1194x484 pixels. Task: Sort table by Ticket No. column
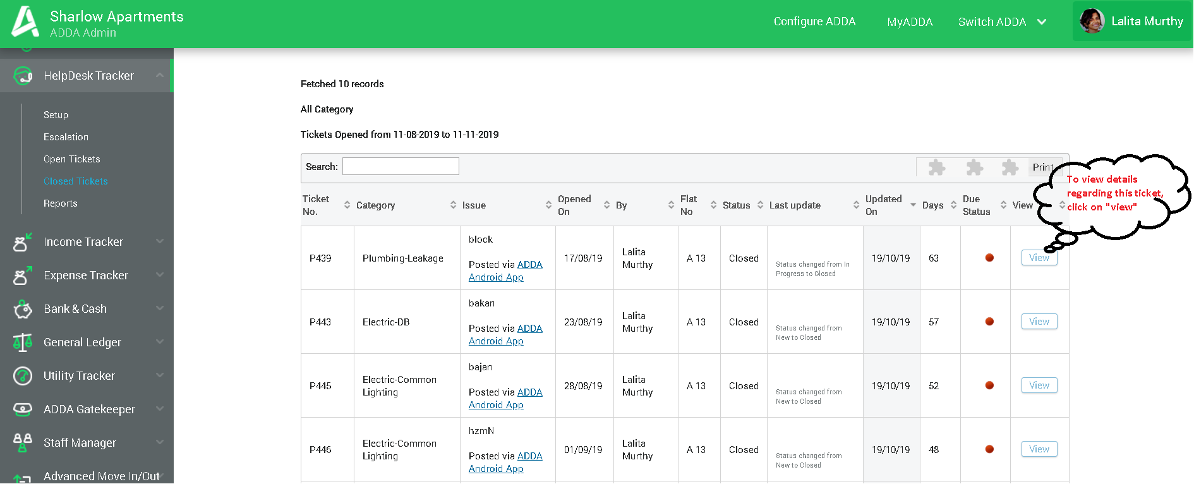[347, 205]
